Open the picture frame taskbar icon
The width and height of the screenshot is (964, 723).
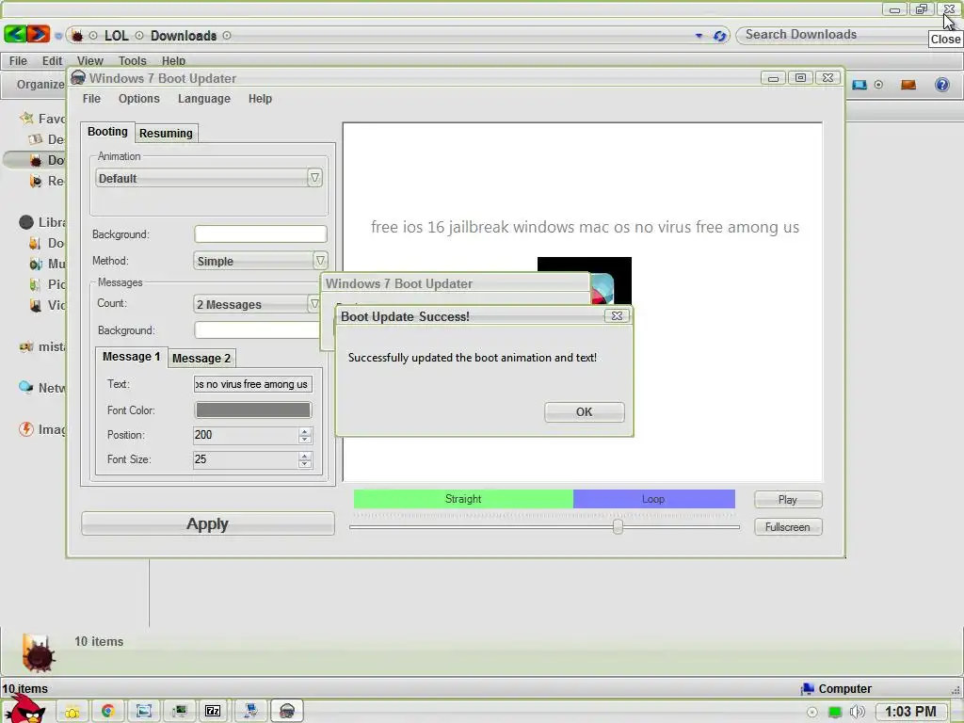coord(144,712)
